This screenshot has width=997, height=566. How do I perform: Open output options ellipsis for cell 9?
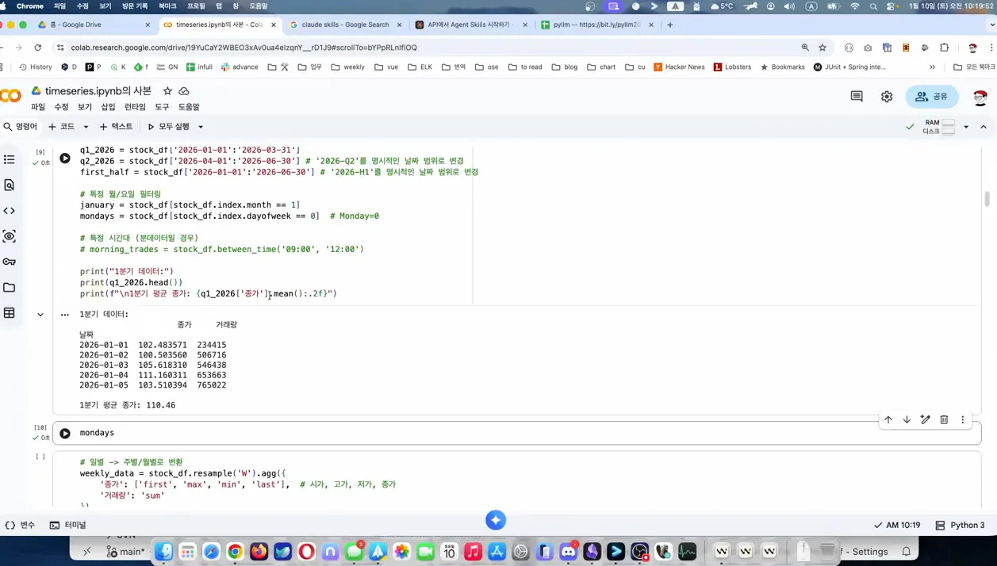65,315
